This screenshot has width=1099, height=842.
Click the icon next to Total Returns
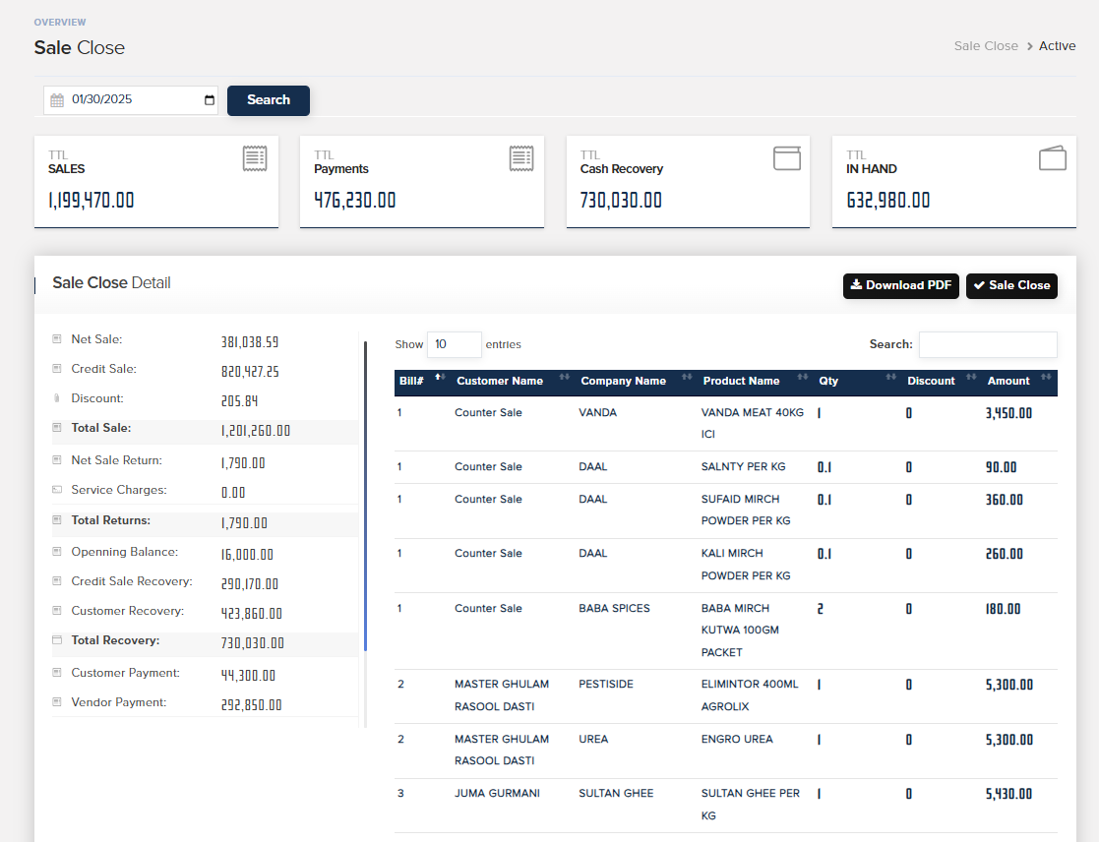click(57, 519)
